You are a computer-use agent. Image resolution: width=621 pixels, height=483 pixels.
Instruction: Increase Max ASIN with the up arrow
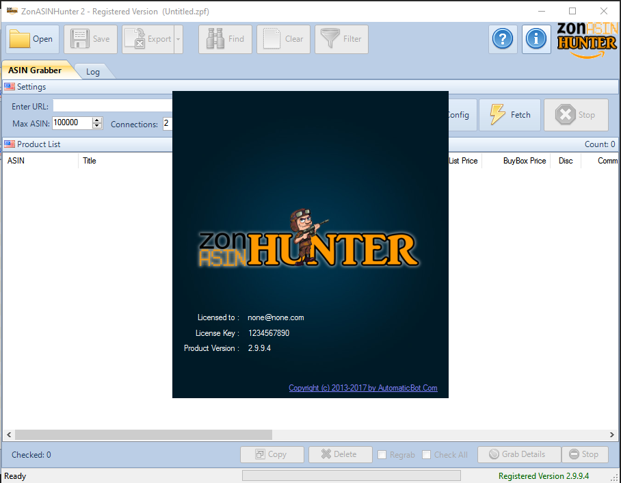coord(97,120)
